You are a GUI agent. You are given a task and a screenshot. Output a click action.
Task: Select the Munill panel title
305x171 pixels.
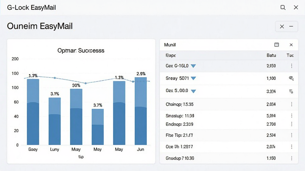pyautogui.click(x=170, y=45)
